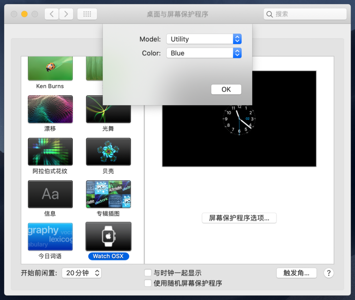Choose the 贝壳 screensaver
The height and width of the screenshot is (300, 355).
[108, 151]
